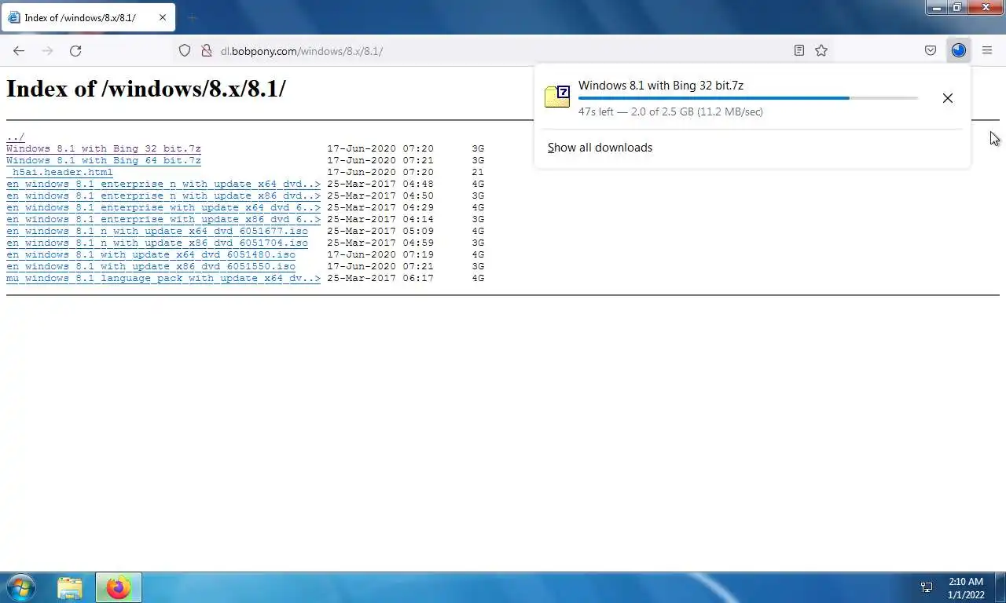Screen dimensions: 1006x603
Task: Click the Firefox taskbar icon
Action: [119, 587]
